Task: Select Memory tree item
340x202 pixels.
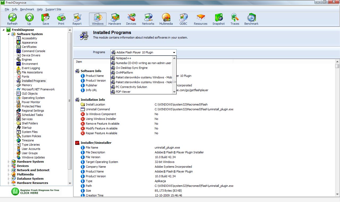Action: pyautogui.click(x=27, y=85)
